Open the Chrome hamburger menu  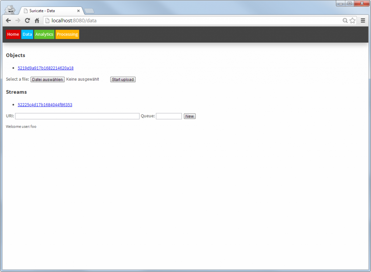click(x=363, y=21)
